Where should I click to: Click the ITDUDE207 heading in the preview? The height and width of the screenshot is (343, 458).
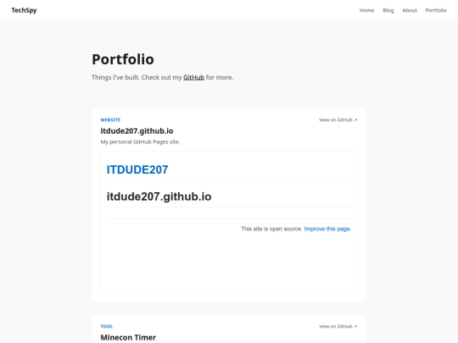[137, 169]
